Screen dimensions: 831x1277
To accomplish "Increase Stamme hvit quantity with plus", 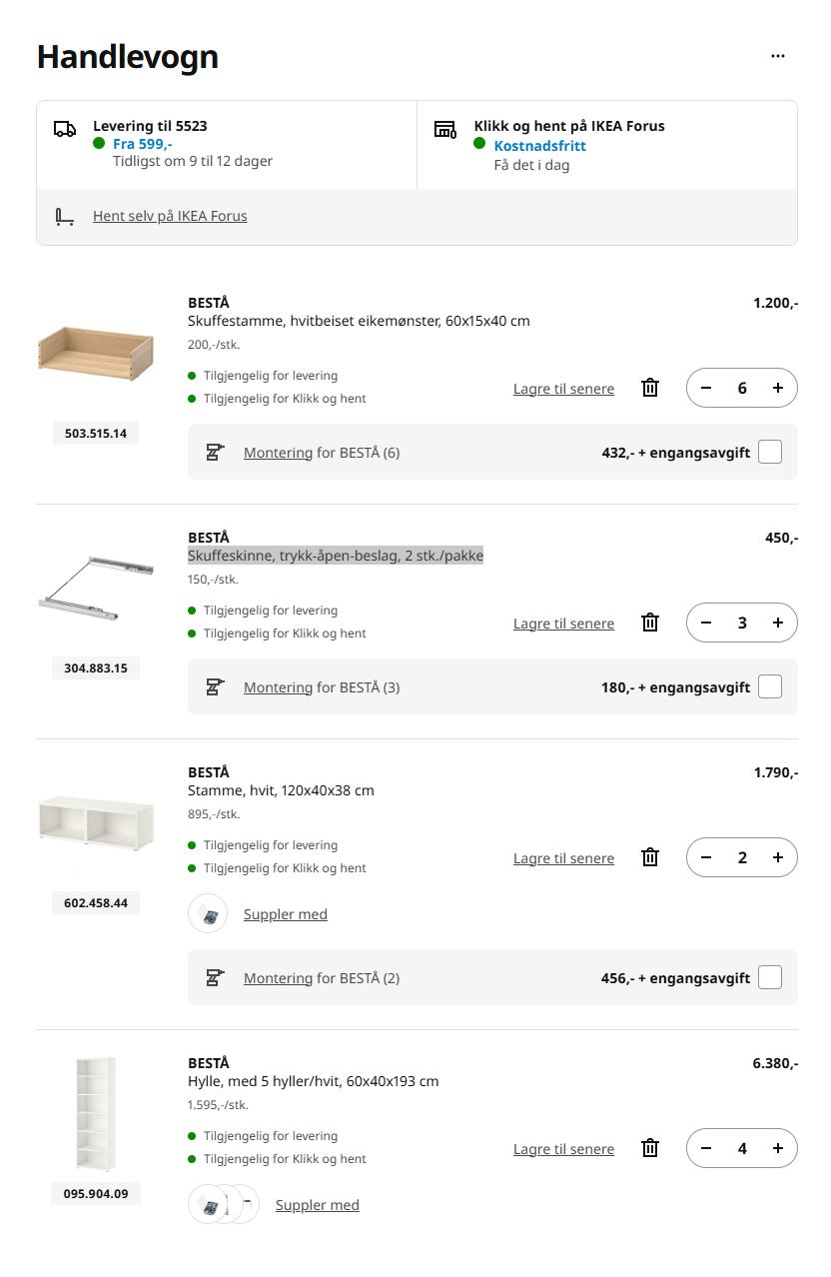I will point(778,857).
